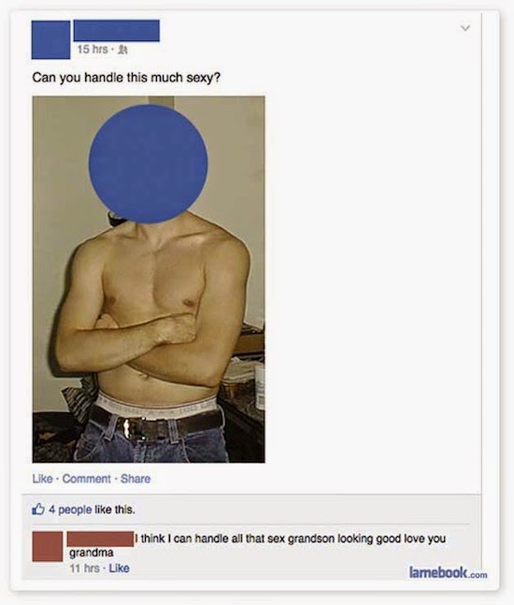The image size is (514, 605).
Task: Click the blue circle covering the face
Action: click(148, 164)
